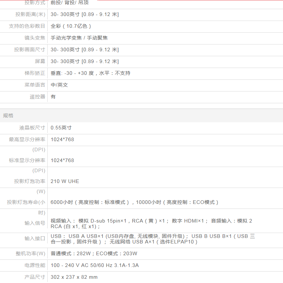Click the 投影距离(米) label
The width and height of the screenshot is (283, 283).
30,14
